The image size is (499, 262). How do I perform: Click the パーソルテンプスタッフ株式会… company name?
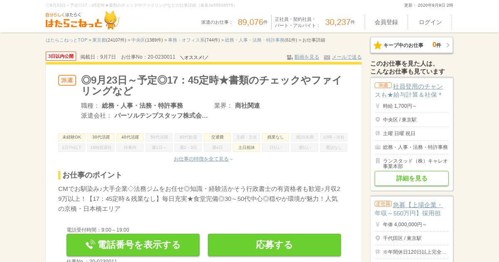tap(161, 116)
